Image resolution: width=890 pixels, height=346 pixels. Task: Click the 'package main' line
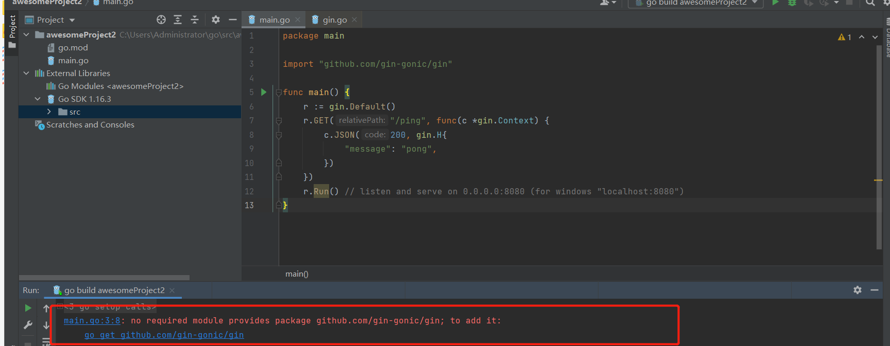(x=313, y=36)
